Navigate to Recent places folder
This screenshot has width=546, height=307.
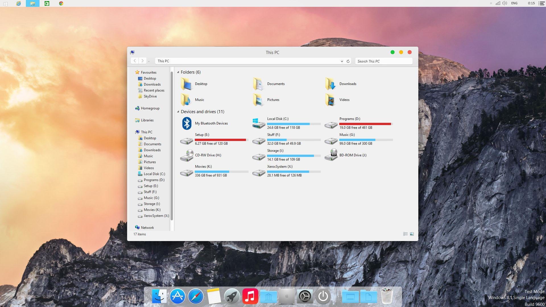[x=153, y=90]
